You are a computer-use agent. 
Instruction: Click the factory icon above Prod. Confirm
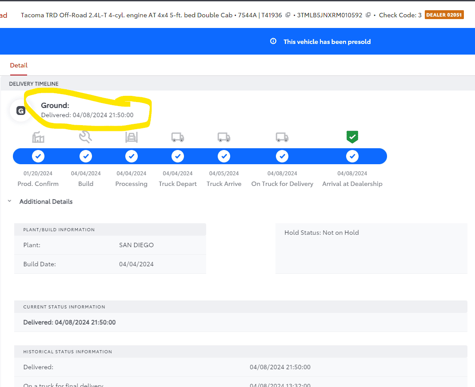click(38, 137)
